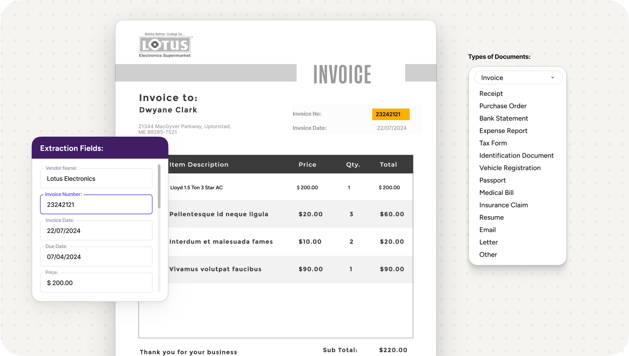Choose Passport document type
629x356 pixels.
[x=492, y=181]
